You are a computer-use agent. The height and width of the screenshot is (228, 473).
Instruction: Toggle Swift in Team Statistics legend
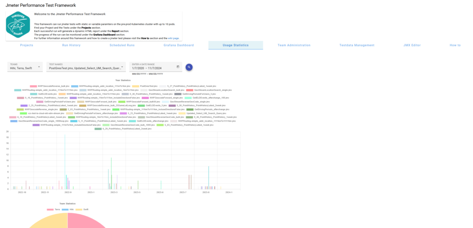(x=82, y=210)
